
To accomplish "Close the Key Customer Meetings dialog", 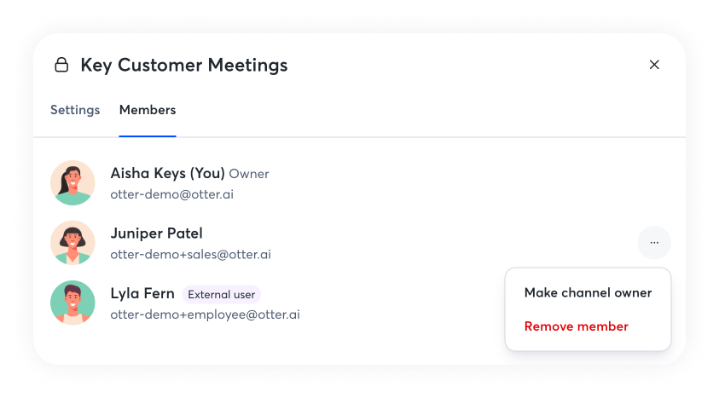I will [x=654, y=65].
